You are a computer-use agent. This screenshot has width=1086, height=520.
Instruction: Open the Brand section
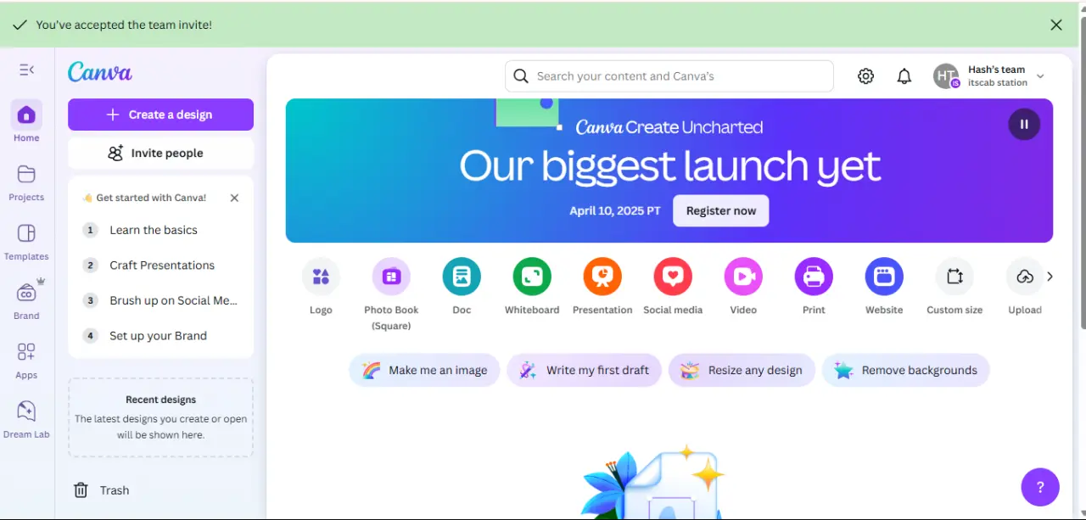26,299
